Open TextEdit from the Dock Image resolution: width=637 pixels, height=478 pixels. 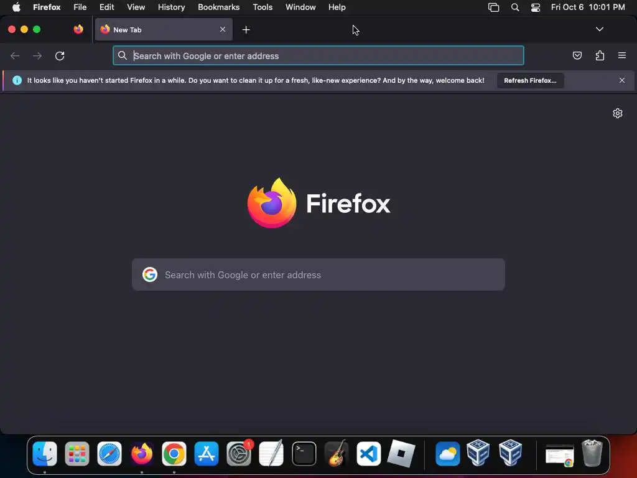[271, 453]
